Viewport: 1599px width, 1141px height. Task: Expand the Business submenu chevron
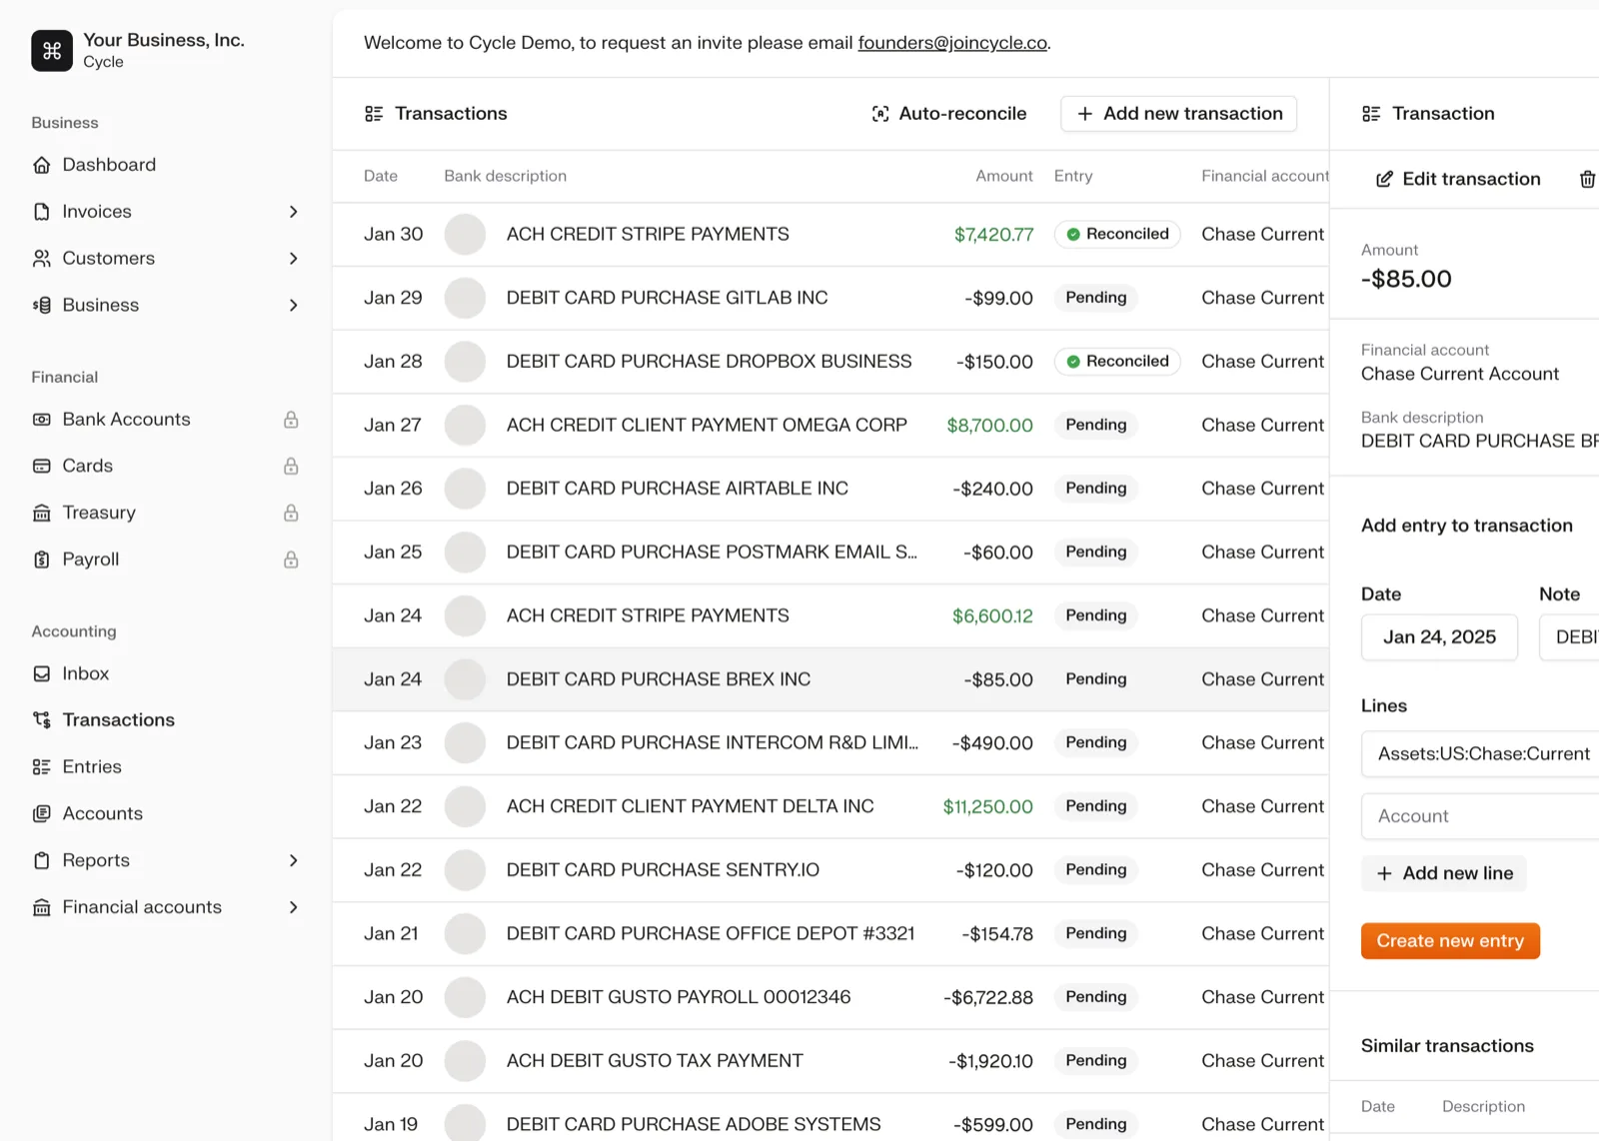(x=294, y=306)
